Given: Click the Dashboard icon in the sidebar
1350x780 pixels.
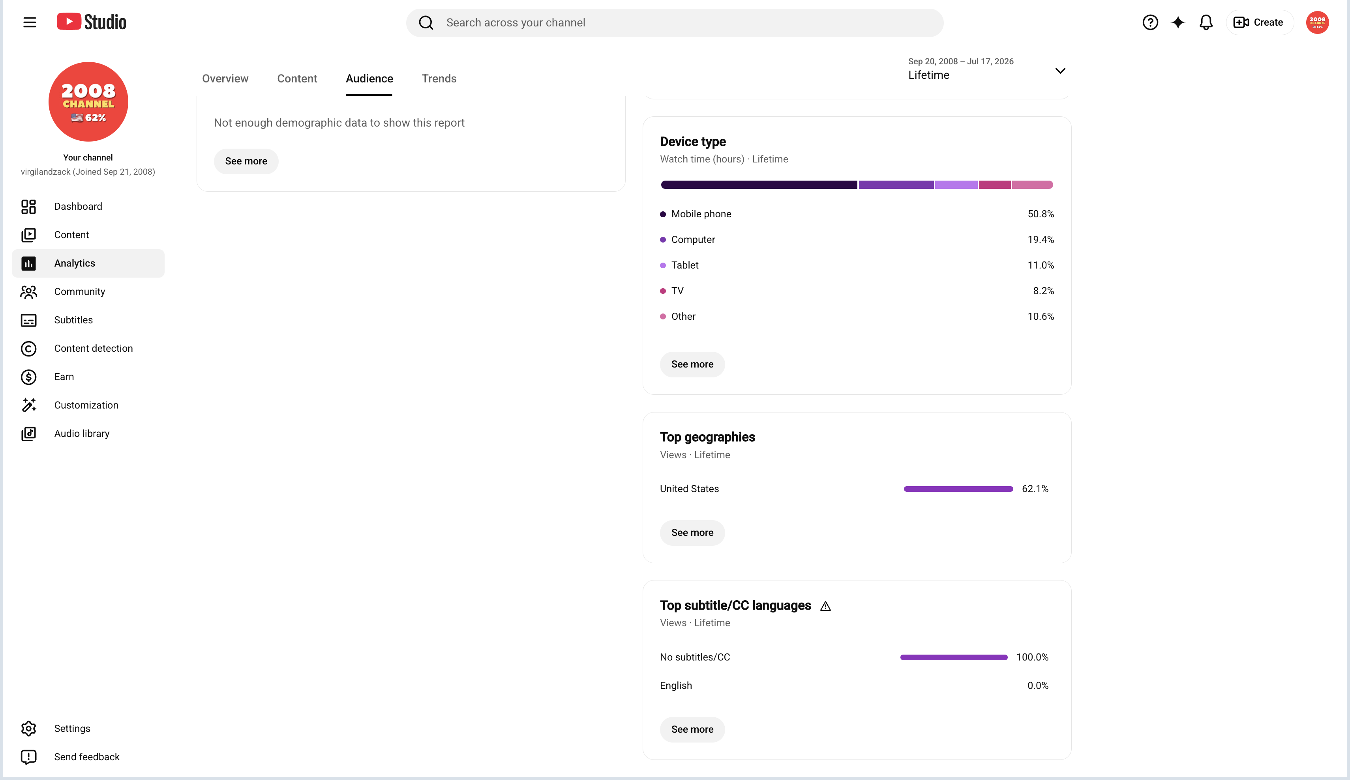Looking at the screenshot, I should pyautogui.click(x=28, y=207).
